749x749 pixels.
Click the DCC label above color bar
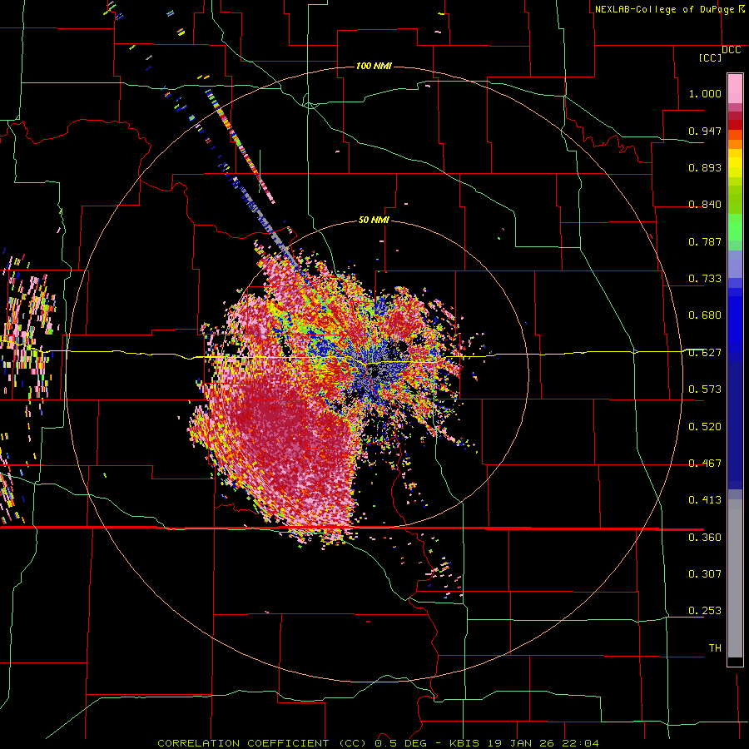[x=731, y=50]
